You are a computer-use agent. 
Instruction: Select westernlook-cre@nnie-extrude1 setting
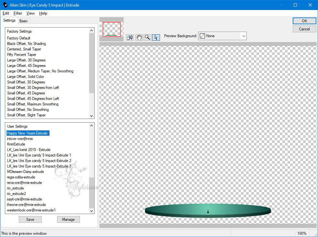click(31, 210)
